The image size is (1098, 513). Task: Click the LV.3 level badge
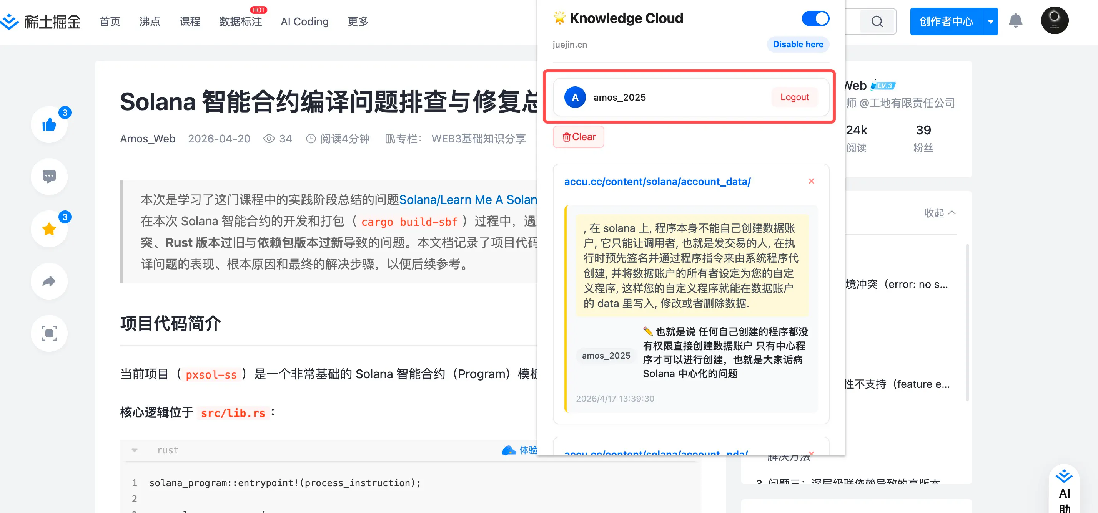coord(883,85)
